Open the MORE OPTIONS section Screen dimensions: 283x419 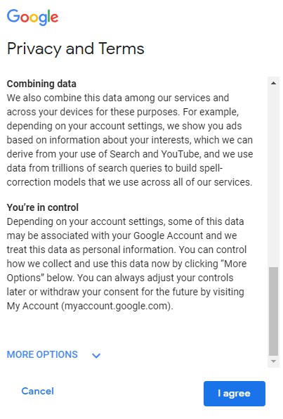42,354
